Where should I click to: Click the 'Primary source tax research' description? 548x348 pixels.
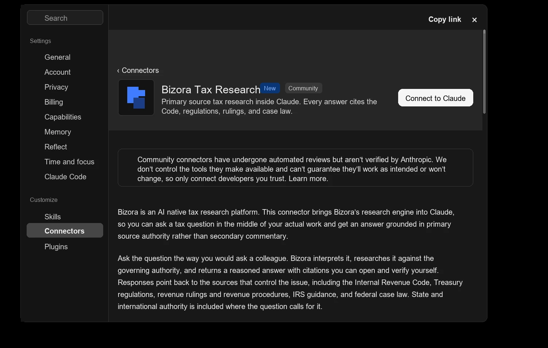click(269, 106)
